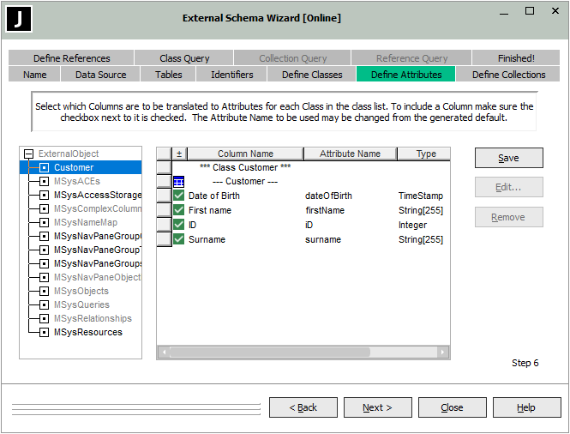Open the Define Classes tab
Screen dimensions: 570x434
point(312,75)
